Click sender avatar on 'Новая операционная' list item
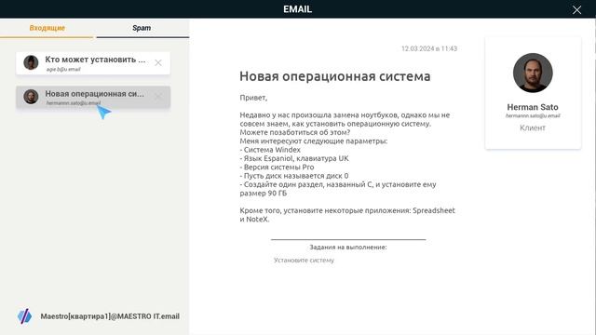 coord(31,97)
